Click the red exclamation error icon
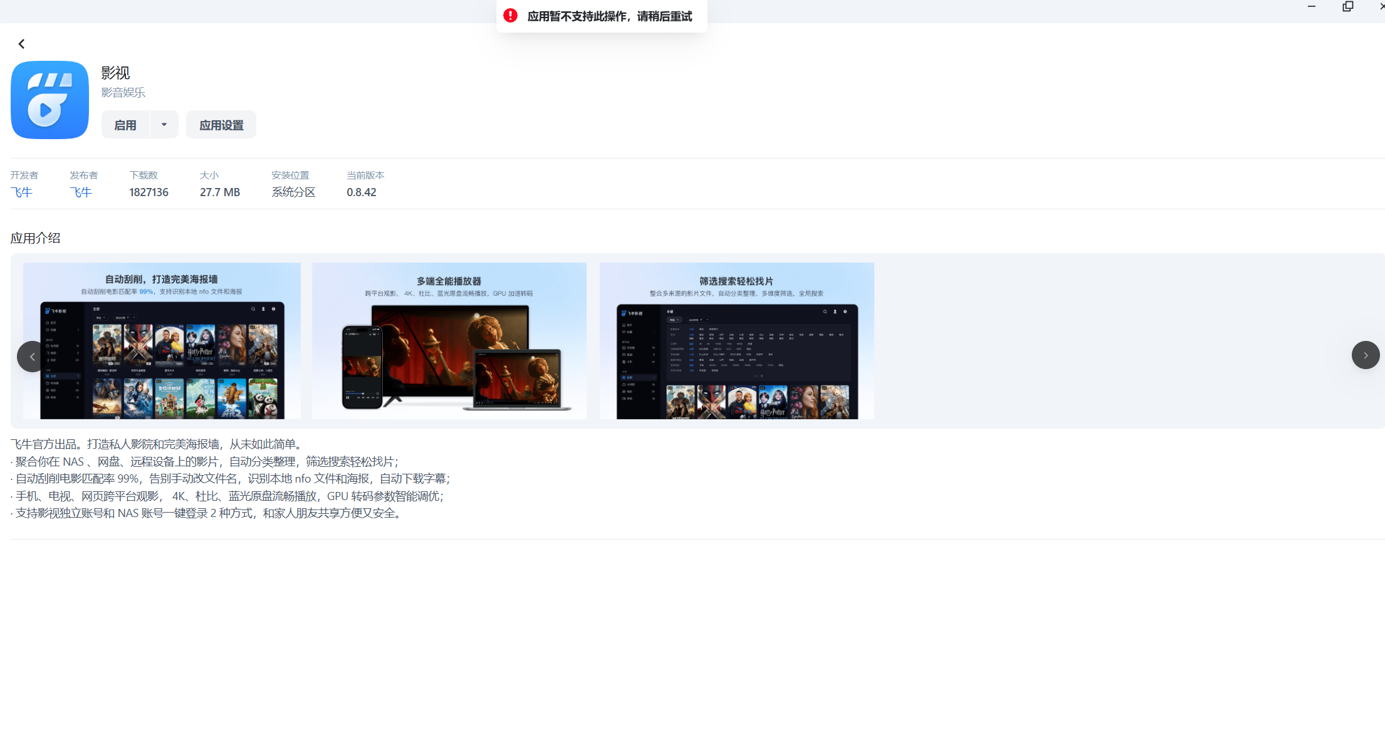The height and width of the screenshot is (742, 1385). coord(510,16)
